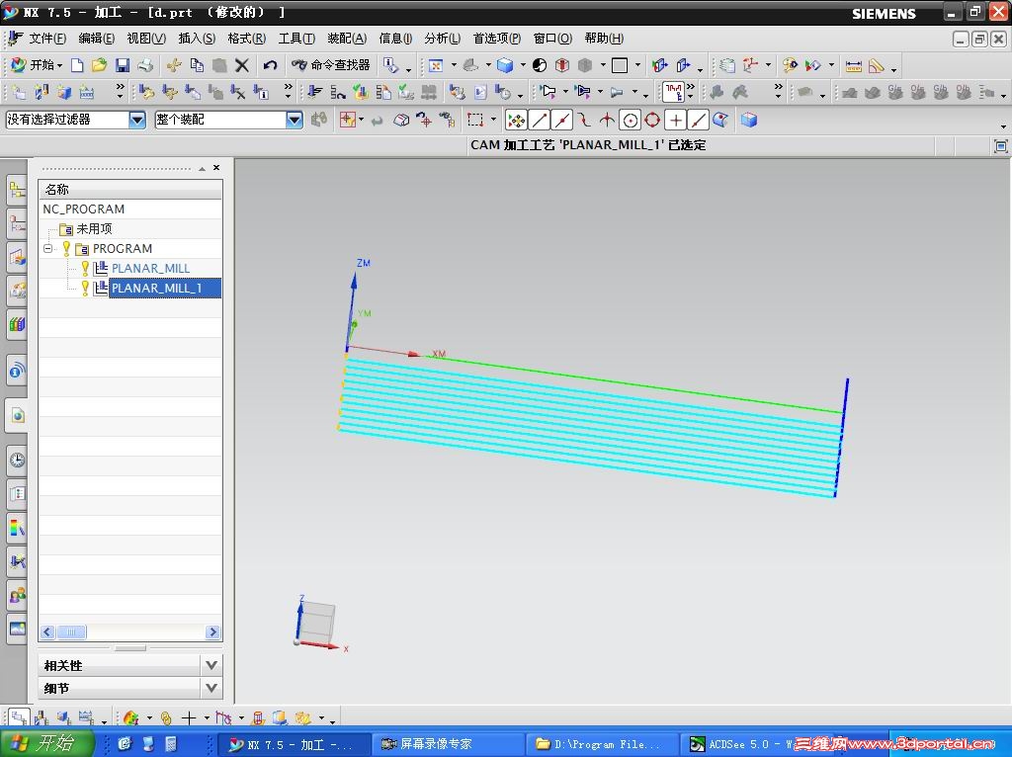Open a file with the folder icon
Viewport: 1012px width, 757px height.
(x=99, y=65)
